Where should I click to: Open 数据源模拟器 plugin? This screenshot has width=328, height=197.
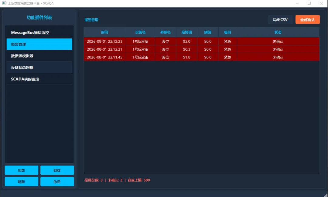(39, 56)
